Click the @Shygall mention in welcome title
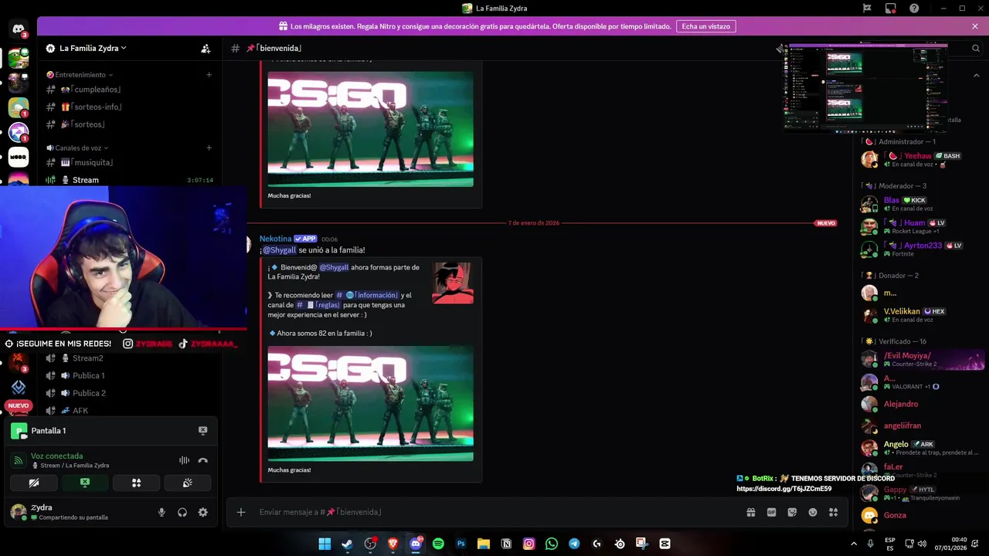Image resolution: width=989 pixels, height=556 pixels. [x=280, y=250]
